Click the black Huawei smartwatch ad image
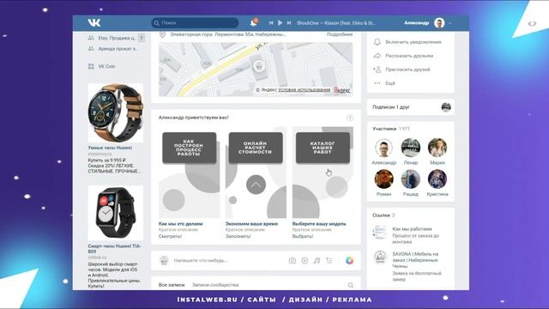 coord(116,213)
